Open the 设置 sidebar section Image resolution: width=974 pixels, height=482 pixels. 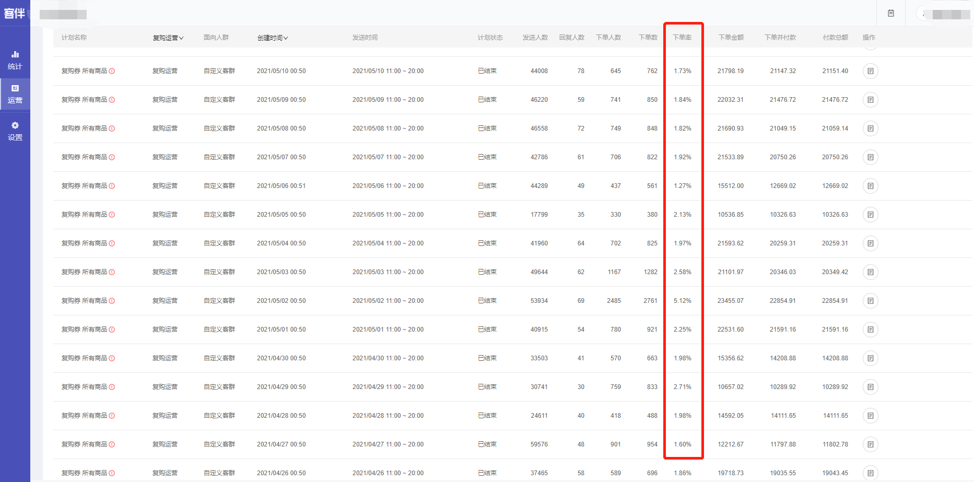pos(15,131)
